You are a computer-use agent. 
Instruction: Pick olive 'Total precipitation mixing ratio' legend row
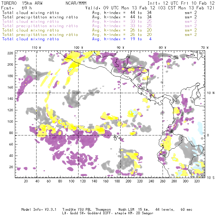pos(40,34)
